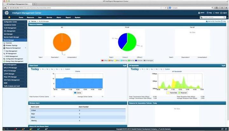Open the Resource menu

click(x=31, y=17)
